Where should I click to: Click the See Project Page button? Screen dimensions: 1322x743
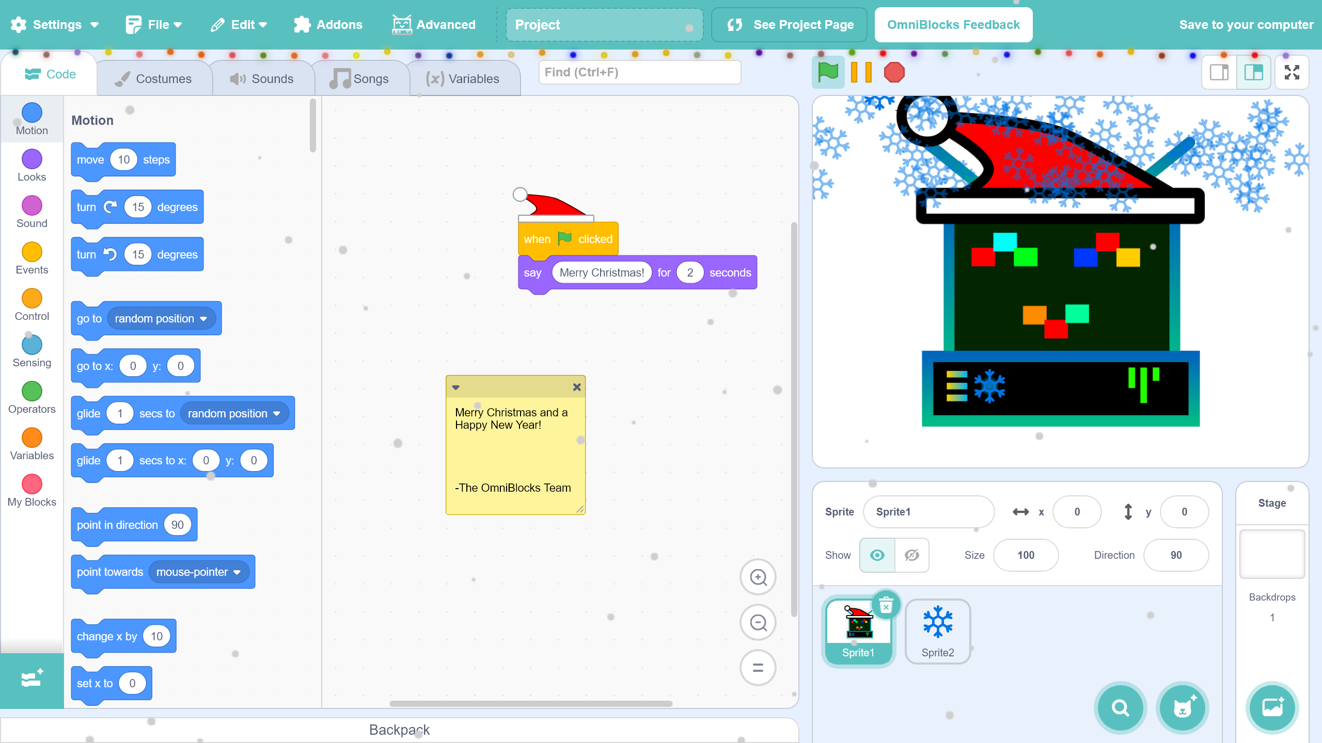(x=789, y=25)
